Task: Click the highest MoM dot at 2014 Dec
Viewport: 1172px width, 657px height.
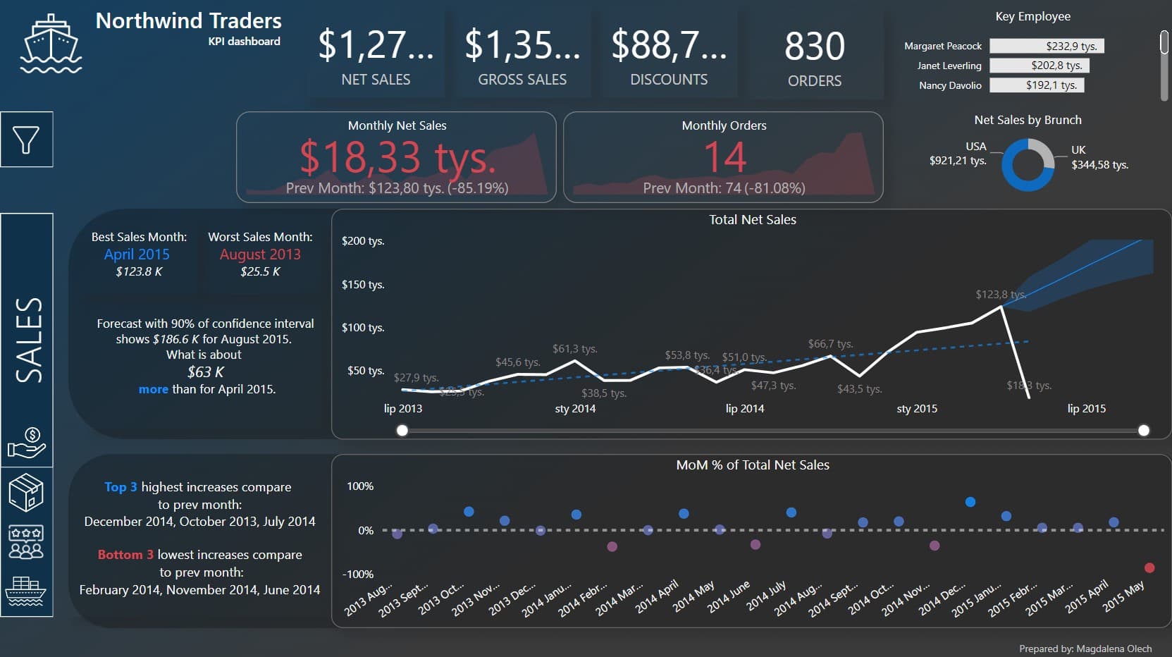Action: coord(970,502)
